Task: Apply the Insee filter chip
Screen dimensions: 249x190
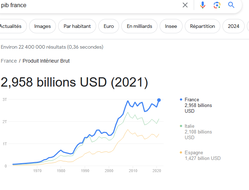Action: coord(171,26)
